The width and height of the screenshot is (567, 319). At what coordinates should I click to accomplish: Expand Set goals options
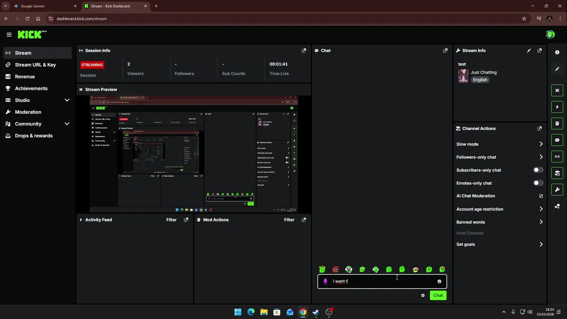pyautogui.click(x=541, y=244)
